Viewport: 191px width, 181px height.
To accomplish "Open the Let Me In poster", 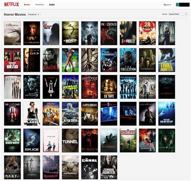I will click(x=12, y=87).
